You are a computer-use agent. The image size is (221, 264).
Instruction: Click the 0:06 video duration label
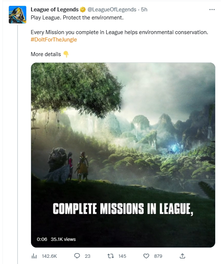pos(42,239)
